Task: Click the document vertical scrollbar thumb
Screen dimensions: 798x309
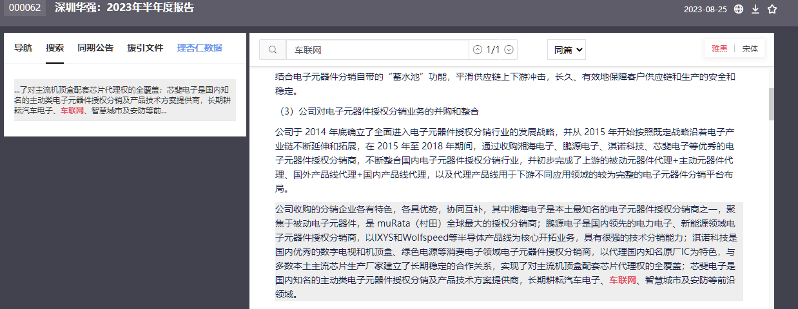Action: tap(771, 104)
